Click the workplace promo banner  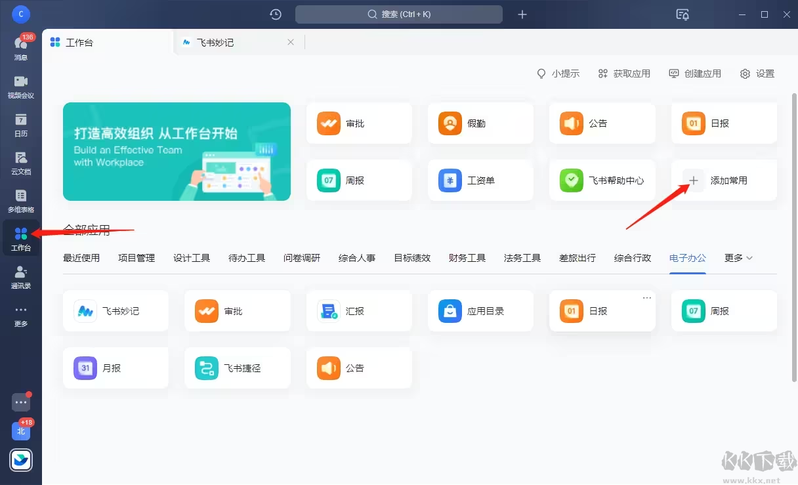click(x=177, y=152)
